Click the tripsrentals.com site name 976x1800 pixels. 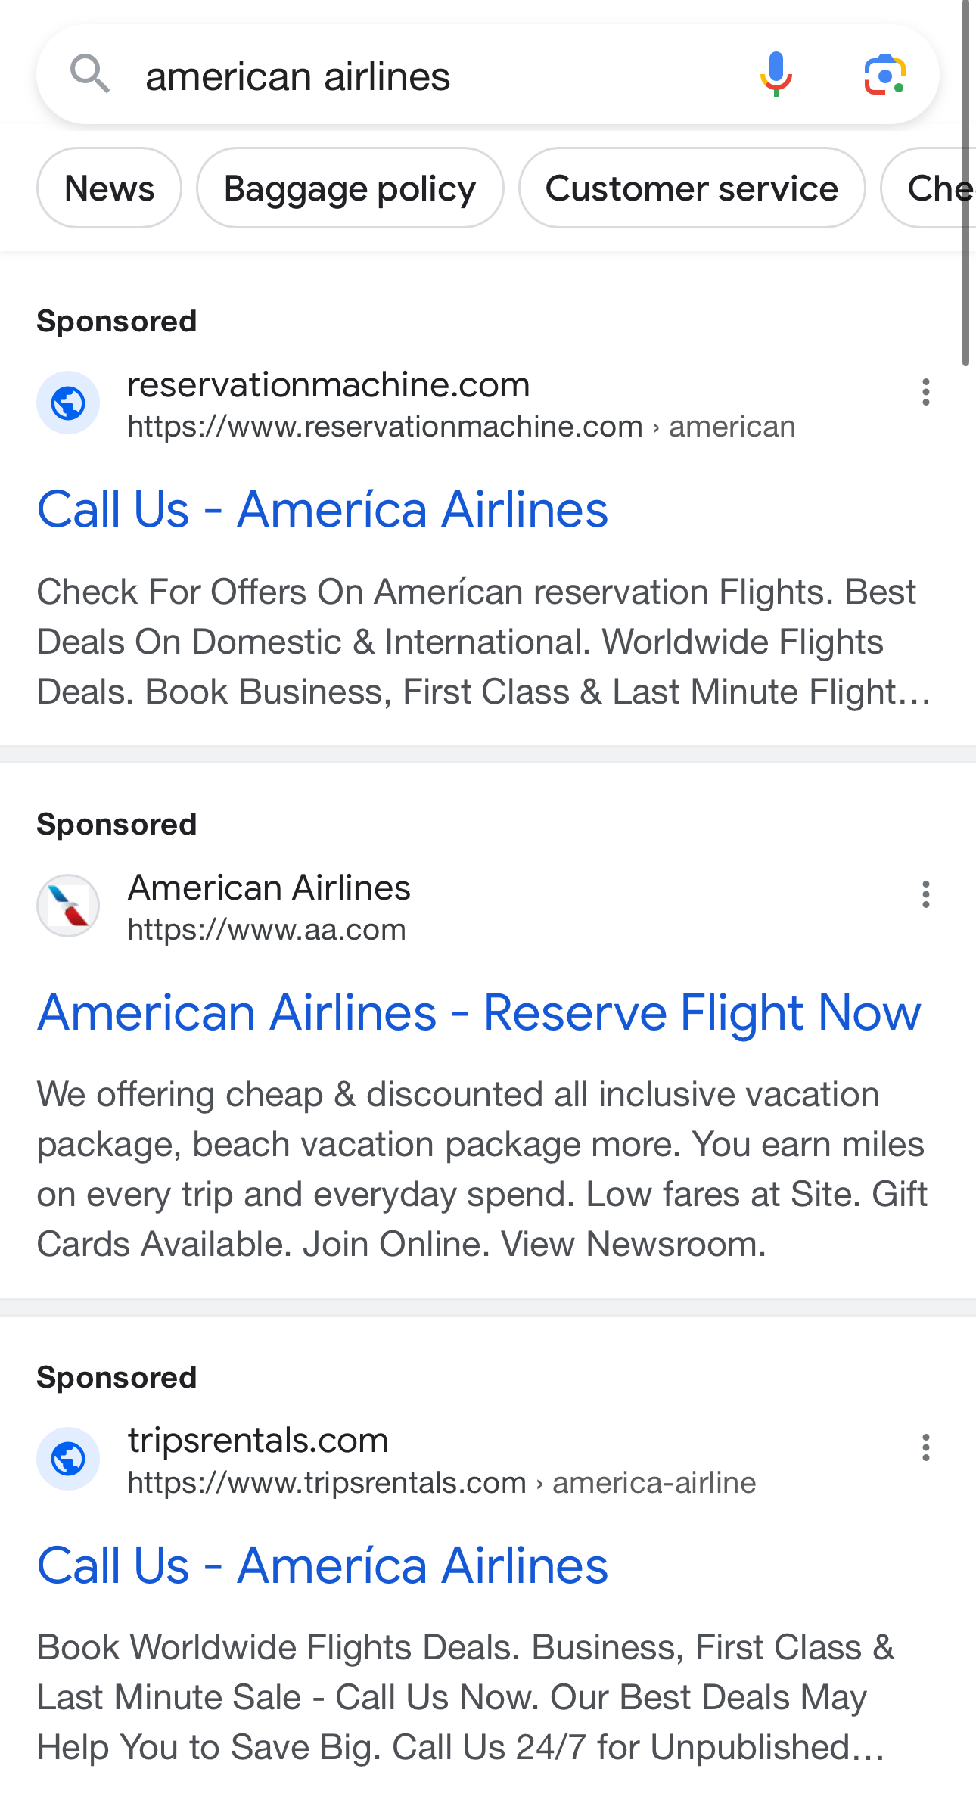[x=258, y=1441]
